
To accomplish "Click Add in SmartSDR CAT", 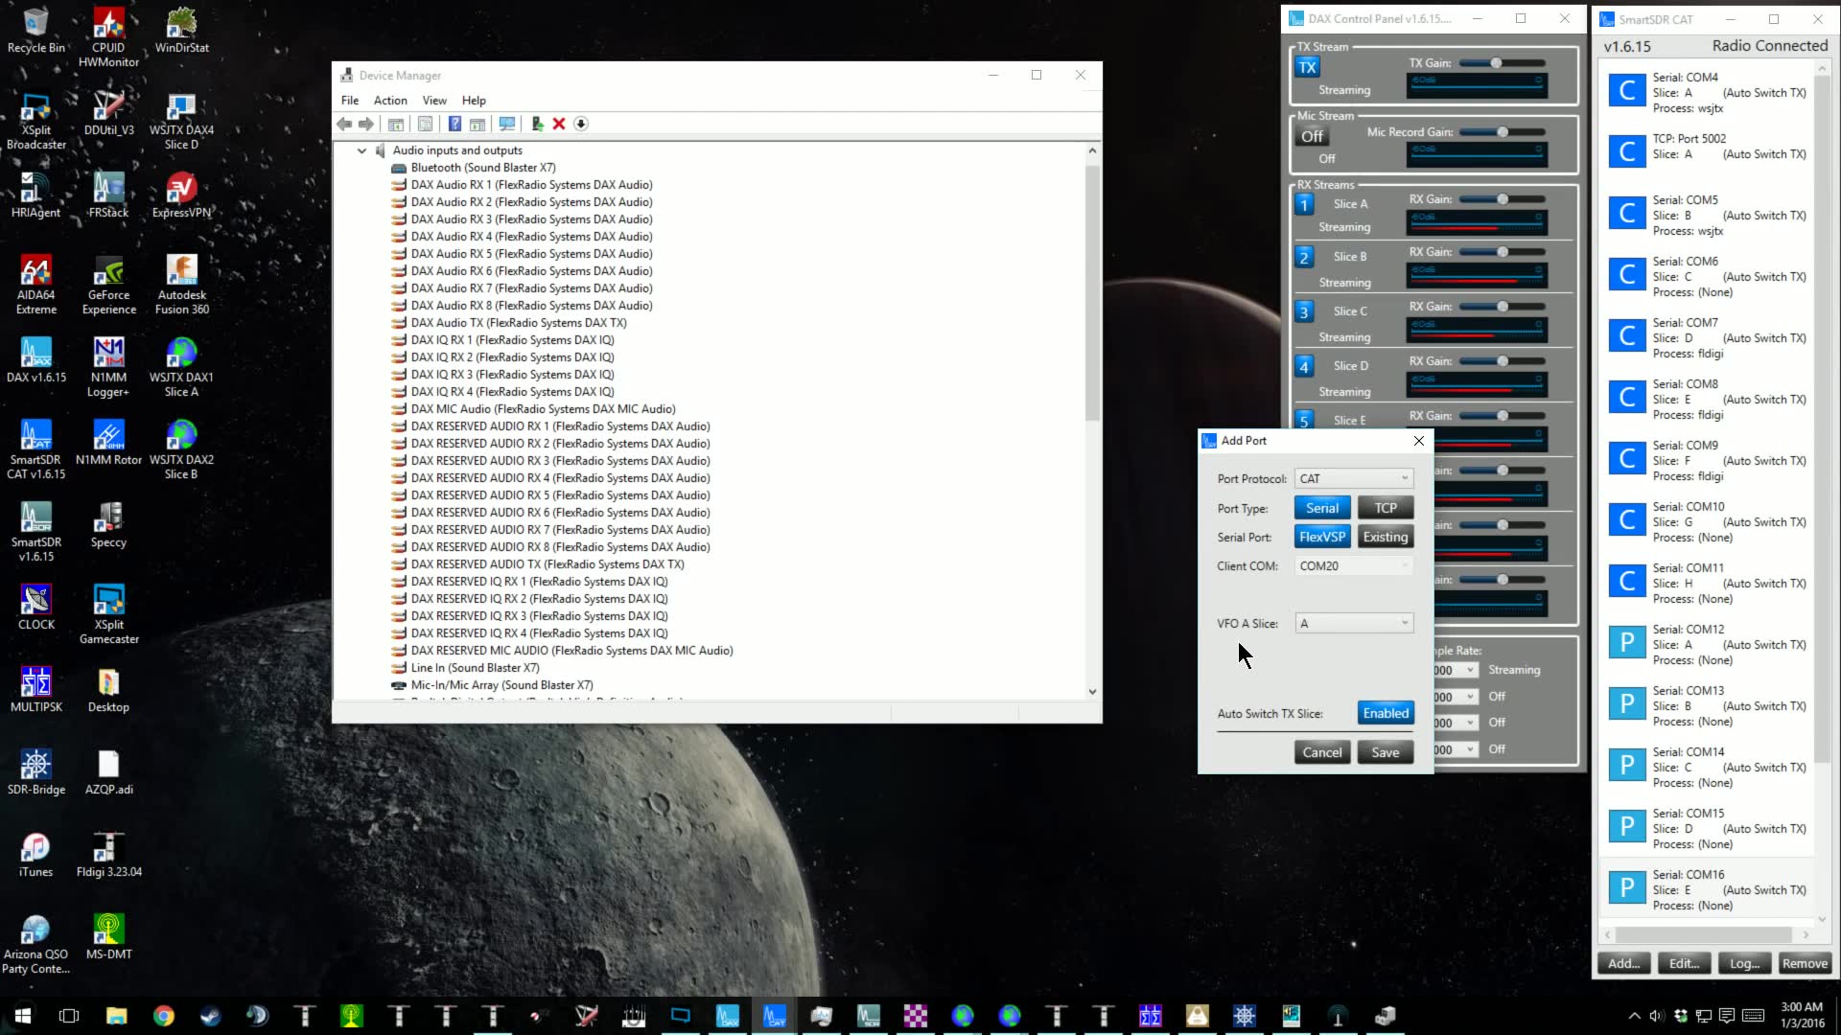I will [1623, 963].
